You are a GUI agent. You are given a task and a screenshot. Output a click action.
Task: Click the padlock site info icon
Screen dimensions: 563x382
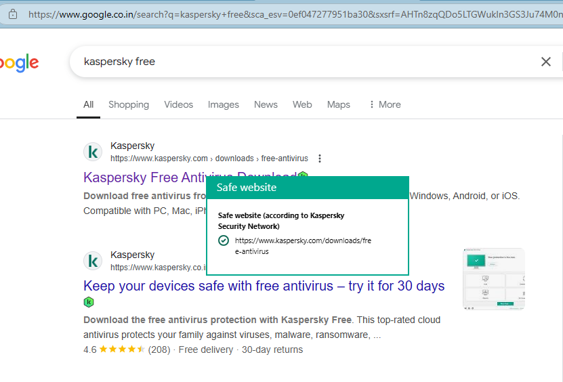pos(13,14)
